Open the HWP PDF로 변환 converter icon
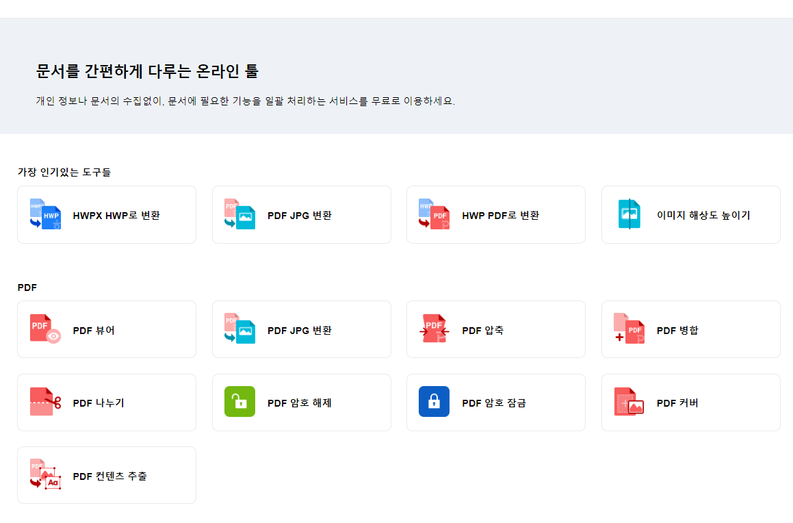 pos(433,214)
